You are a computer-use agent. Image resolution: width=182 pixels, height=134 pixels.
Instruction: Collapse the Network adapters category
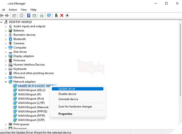(x=6, y=82)
